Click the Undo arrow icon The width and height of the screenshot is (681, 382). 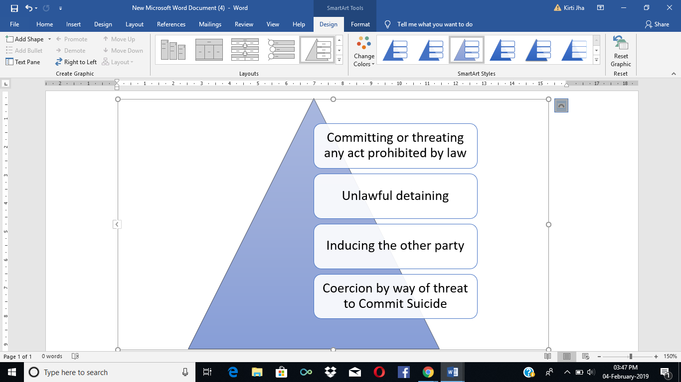coord(29,8)
